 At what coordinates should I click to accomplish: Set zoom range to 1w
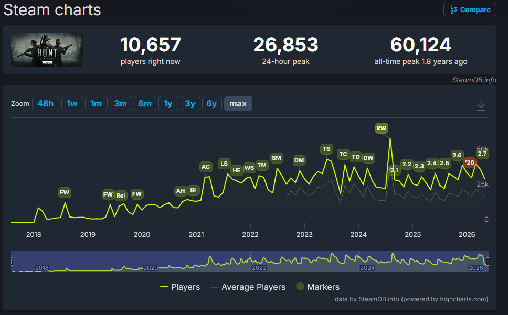tap(72, 103)
